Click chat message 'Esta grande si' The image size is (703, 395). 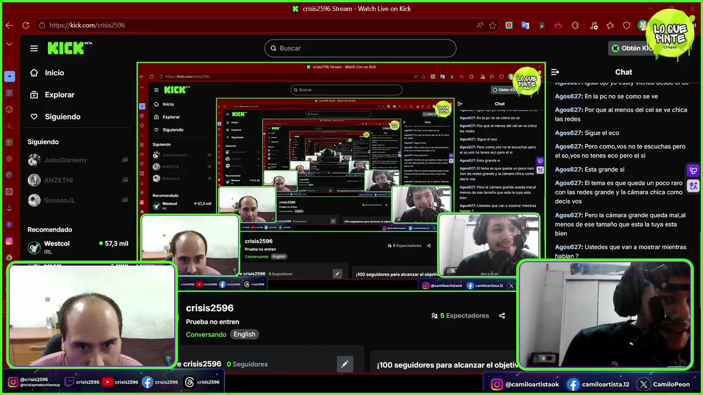[x=589, y=170]
